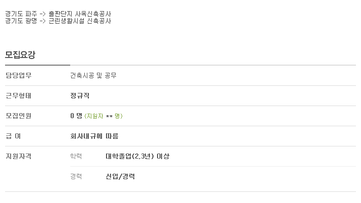Click the 근린생활시설 신축공사 project name
361x203 pixels.
point(80,21)
